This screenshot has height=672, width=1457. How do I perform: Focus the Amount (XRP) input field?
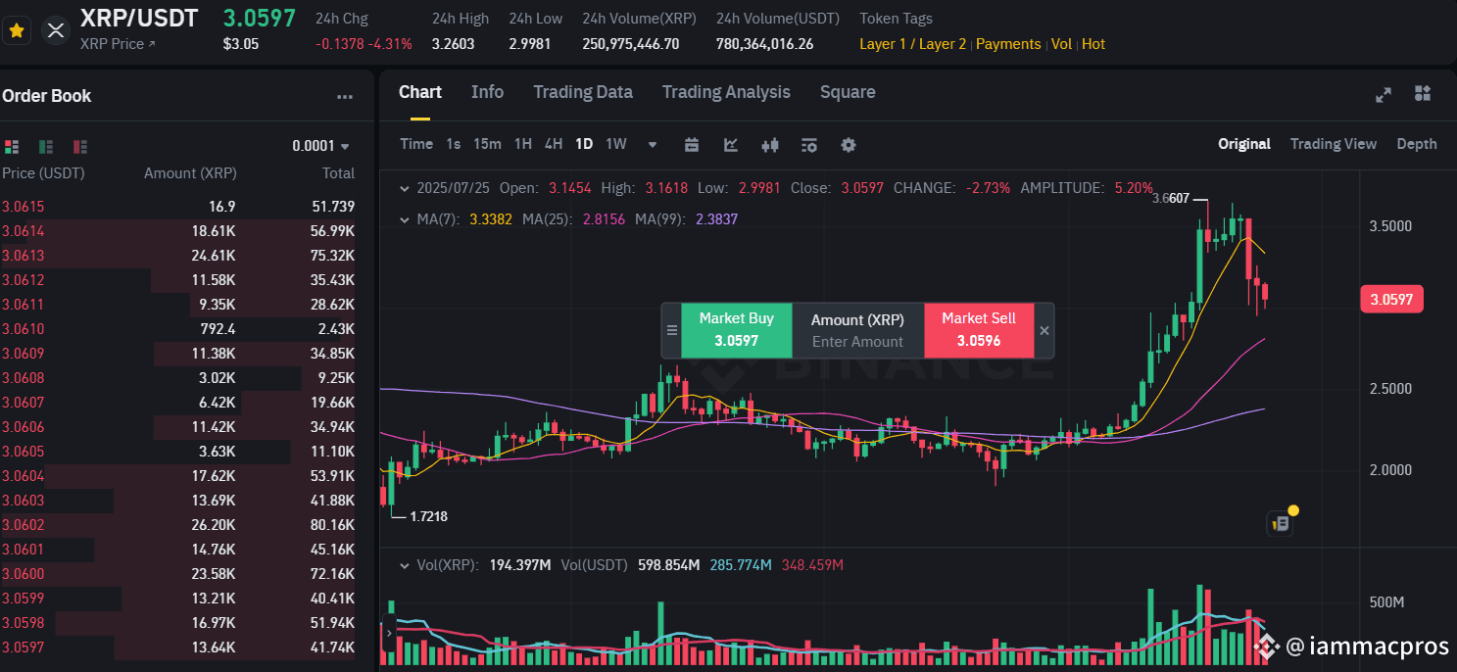pyautogui.click(x=857, y=330)
